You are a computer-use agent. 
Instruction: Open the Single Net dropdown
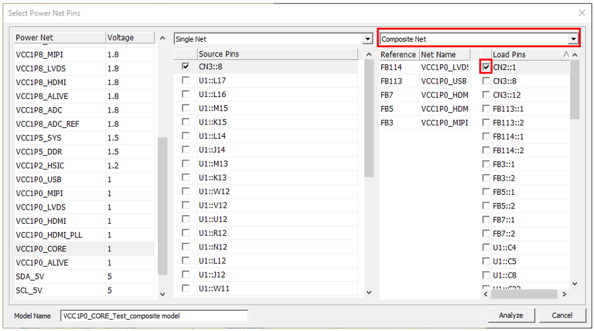coord(368,39)
